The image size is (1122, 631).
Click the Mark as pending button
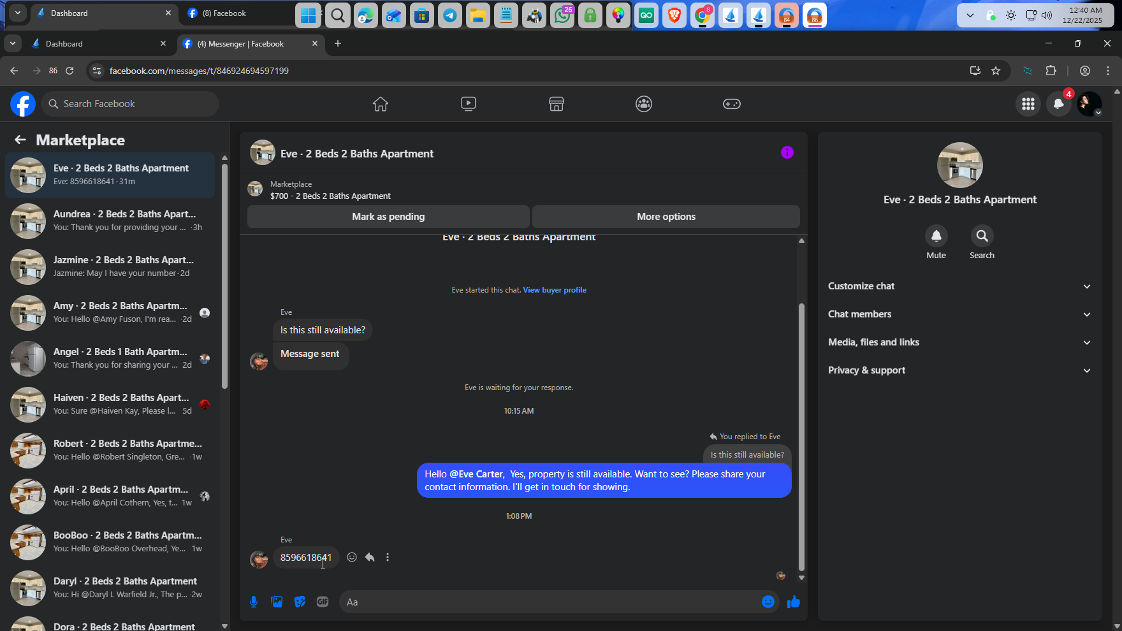coord(388,217)
